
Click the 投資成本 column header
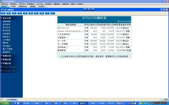[93, 25]
